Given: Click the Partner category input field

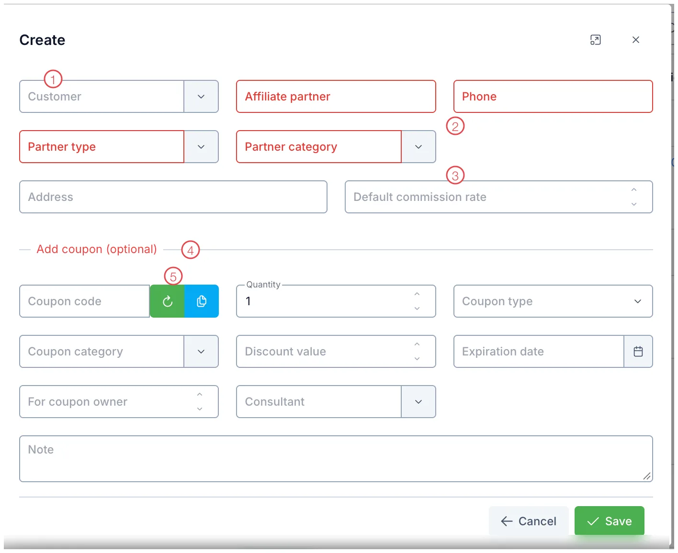Looking at the screenshot, I should click(319, 147).
